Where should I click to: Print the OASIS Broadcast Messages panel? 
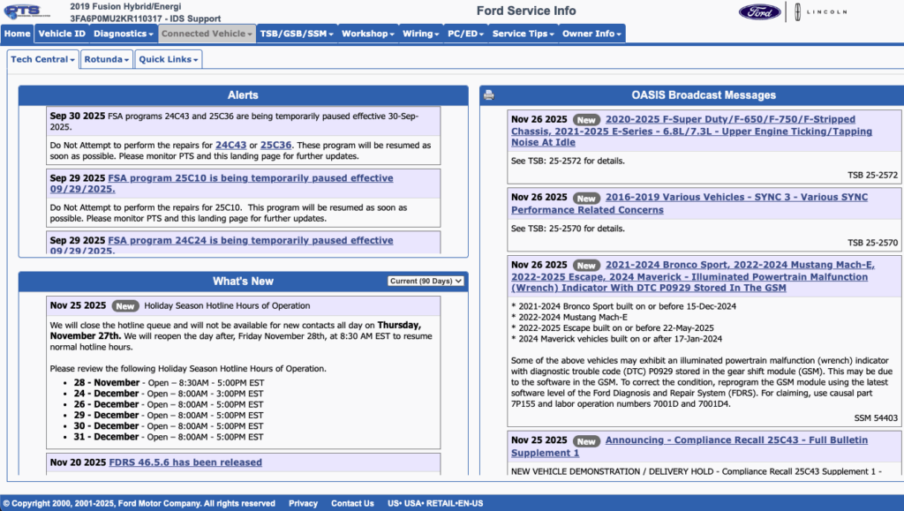click(x=490, y=94)
